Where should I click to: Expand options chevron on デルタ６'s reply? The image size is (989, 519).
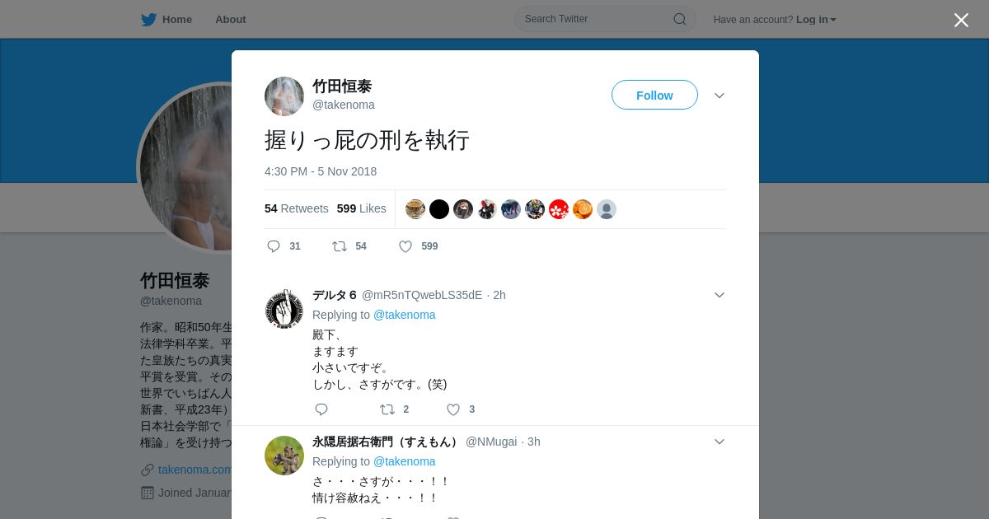point(719,295)
